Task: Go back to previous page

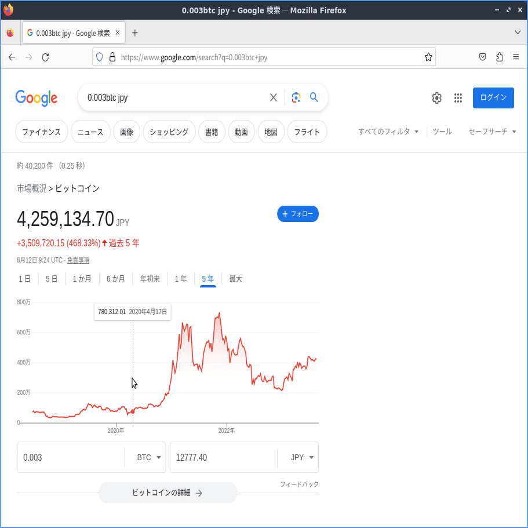Action: (12, 57)
